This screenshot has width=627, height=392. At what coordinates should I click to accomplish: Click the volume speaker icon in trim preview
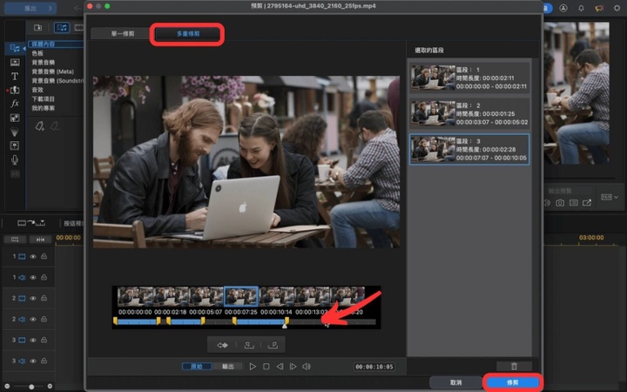pyautogui.click(x=307, y=367)
